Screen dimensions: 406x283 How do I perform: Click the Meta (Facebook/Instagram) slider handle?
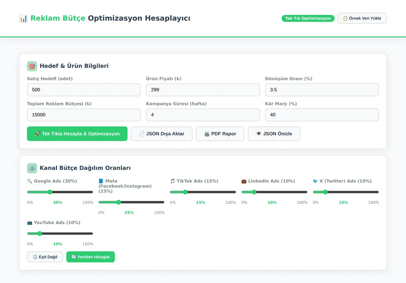(118, 202)
